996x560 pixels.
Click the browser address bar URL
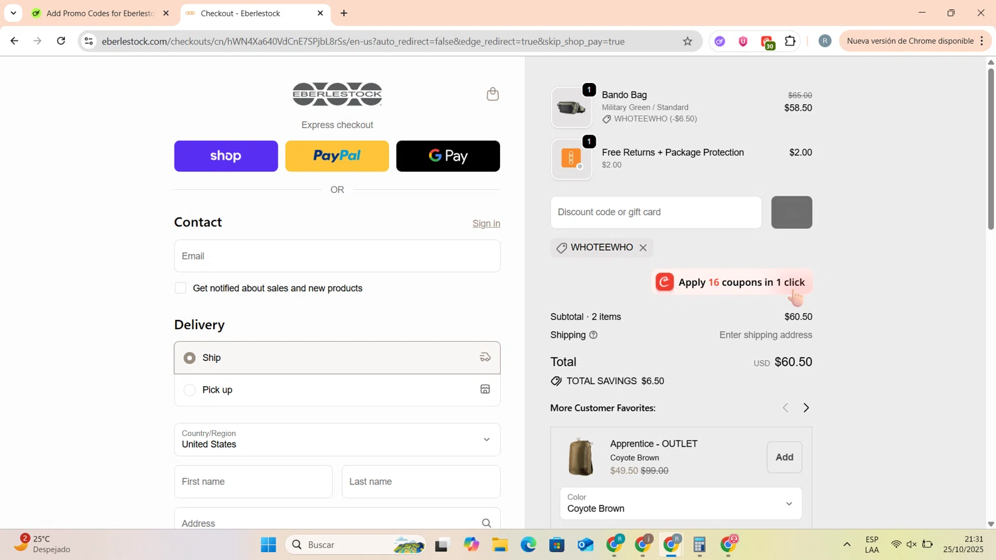[x=363, y=41]
